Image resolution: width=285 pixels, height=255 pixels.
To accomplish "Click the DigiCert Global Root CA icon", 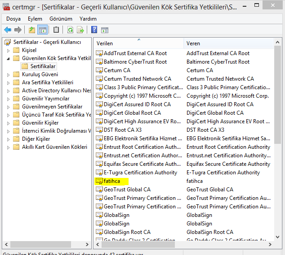I will point(99,113).
